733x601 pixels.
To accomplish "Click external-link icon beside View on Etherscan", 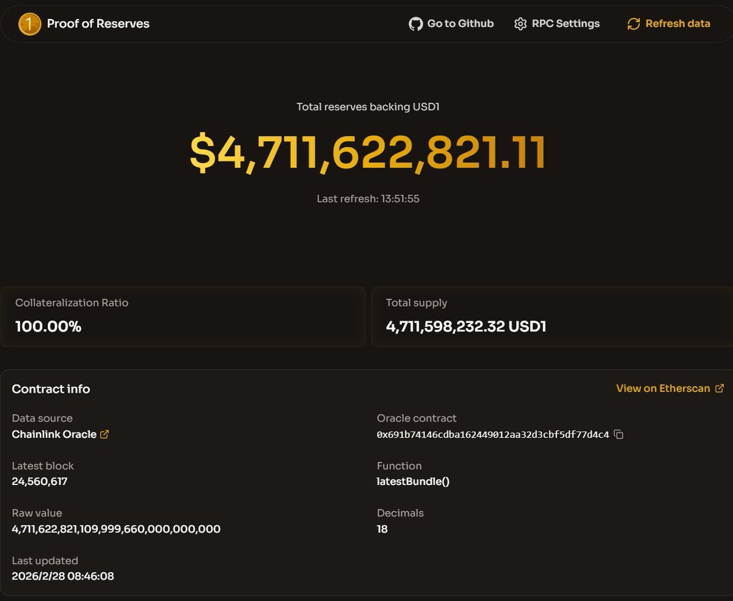I will click(x=720, y=388).
